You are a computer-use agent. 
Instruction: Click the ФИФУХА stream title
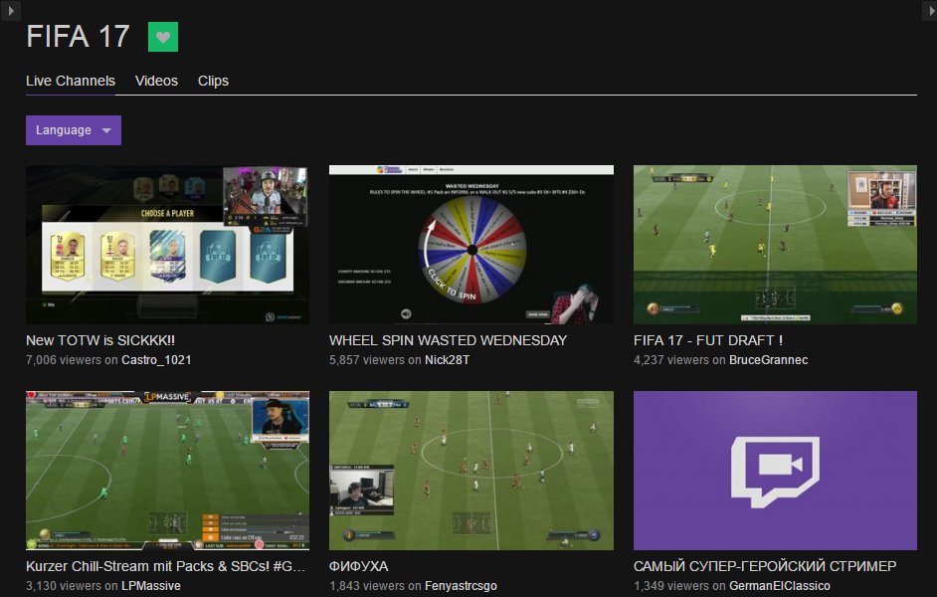coord(358,566)
